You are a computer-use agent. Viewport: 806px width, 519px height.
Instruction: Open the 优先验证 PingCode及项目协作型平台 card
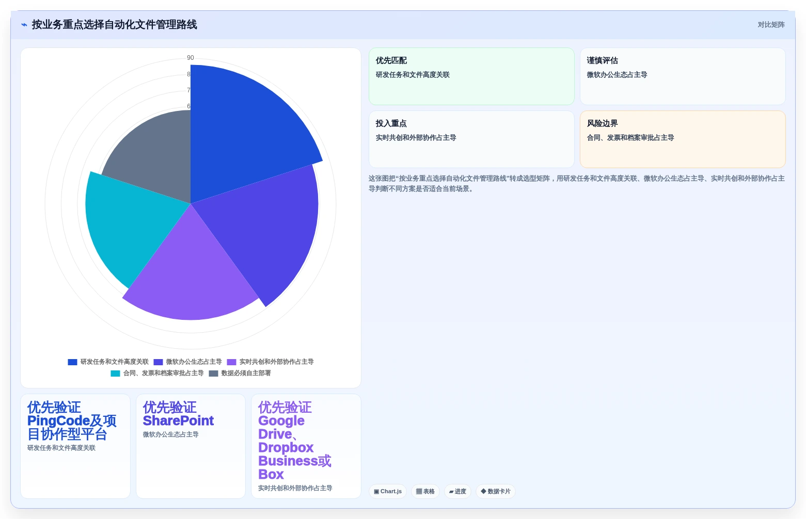(75, 446)
